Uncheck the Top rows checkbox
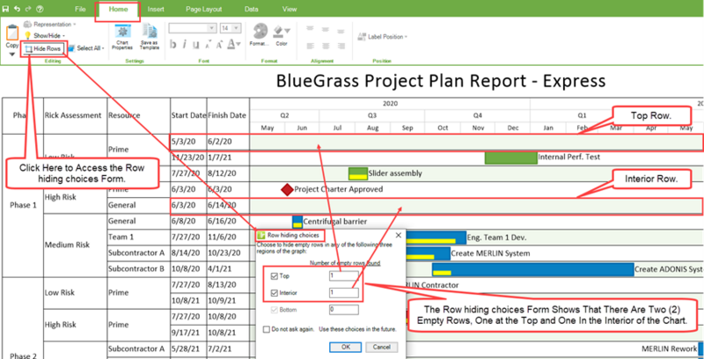This screenshot has height=359, width=704. (275, 276)
